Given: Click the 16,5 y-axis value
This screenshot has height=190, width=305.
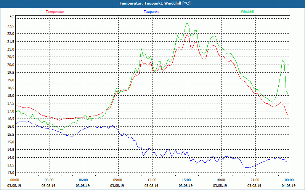Looking at the screenshot, I should [x=11, y=119].
